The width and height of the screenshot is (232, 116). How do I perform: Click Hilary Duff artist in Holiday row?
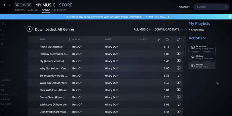[112, 54]
